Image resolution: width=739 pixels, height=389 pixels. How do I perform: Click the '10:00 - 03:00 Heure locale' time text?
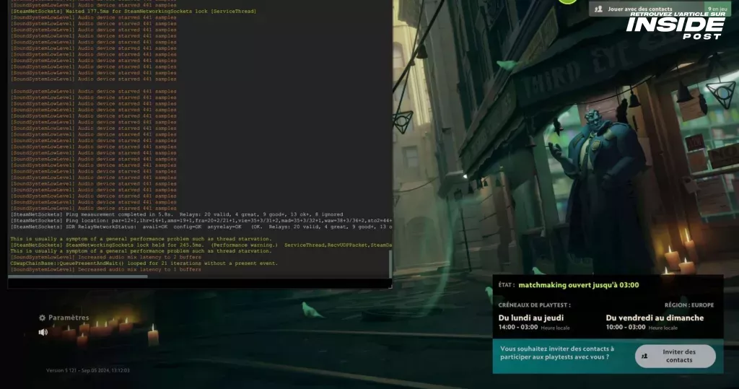(642, 327)
